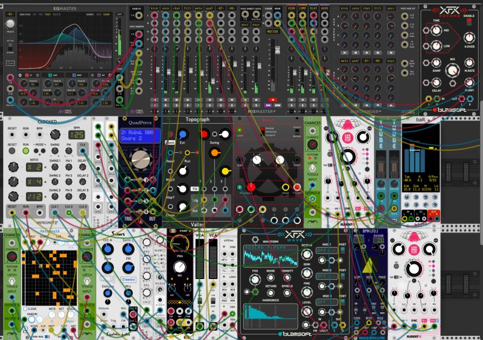Click the XFX Reverb DELAY knob
This screenshot has height=340, width=483.
(x=436, y=83)
